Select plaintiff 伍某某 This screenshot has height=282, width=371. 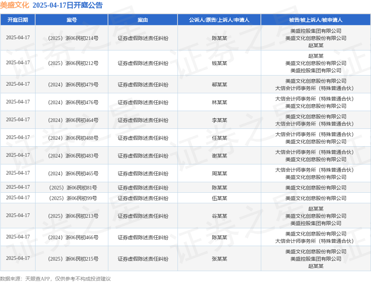point(219,198)
